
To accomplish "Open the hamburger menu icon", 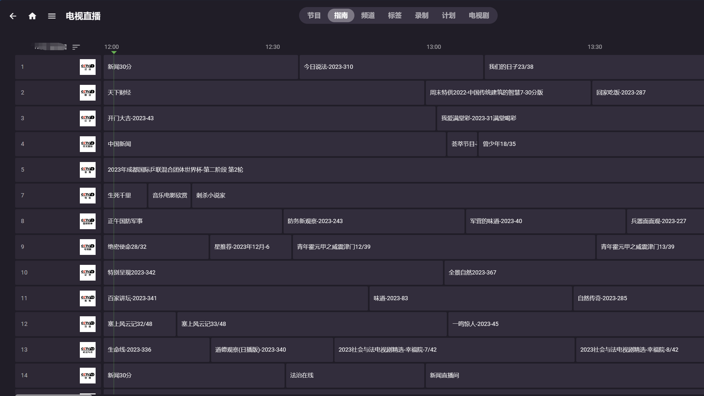I will pyautogui.click(x=52, y=16).
